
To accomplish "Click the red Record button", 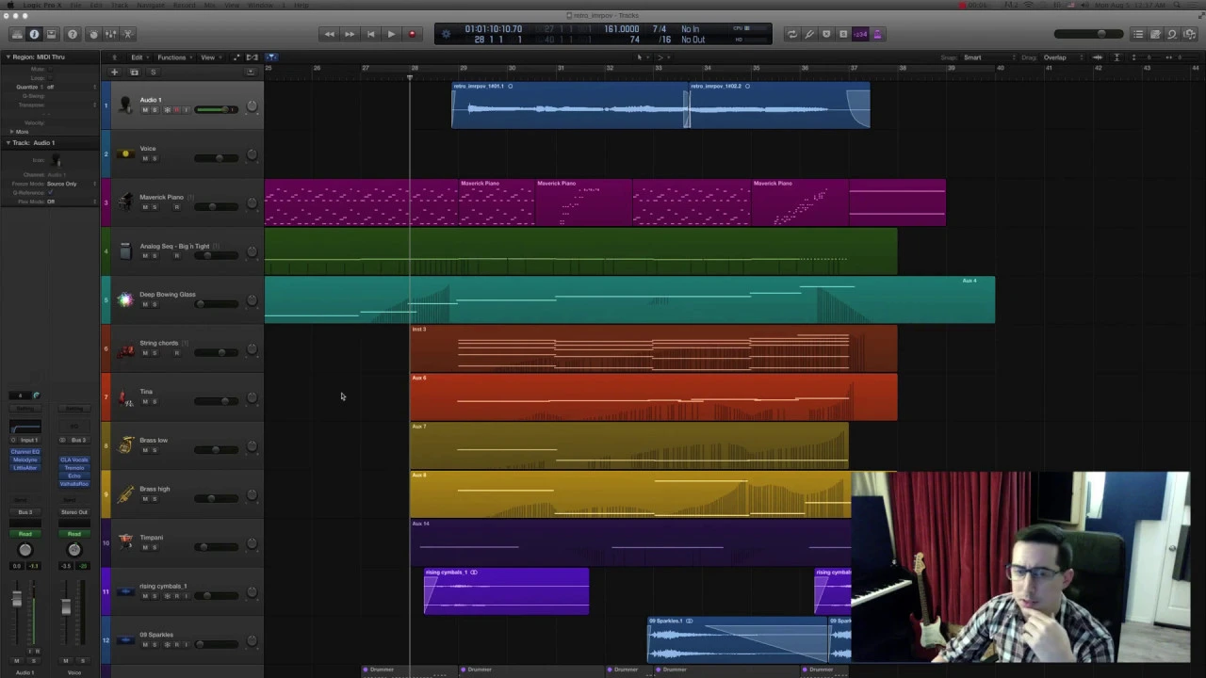I will [x=412, y=34].
